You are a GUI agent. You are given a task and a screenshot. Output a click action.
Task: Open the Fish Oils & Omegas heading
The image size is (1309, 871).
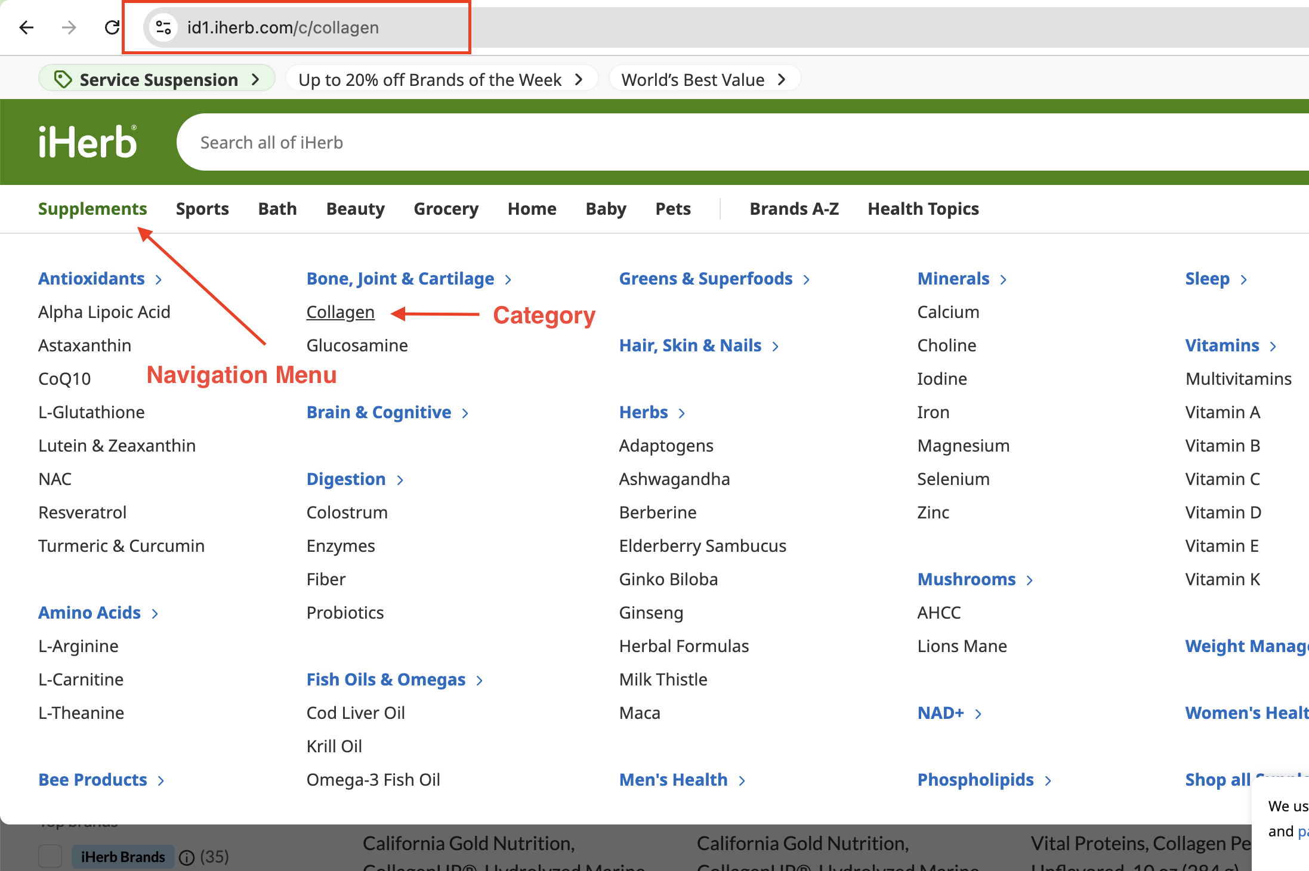pyautogui.click(x=386, y=679)
